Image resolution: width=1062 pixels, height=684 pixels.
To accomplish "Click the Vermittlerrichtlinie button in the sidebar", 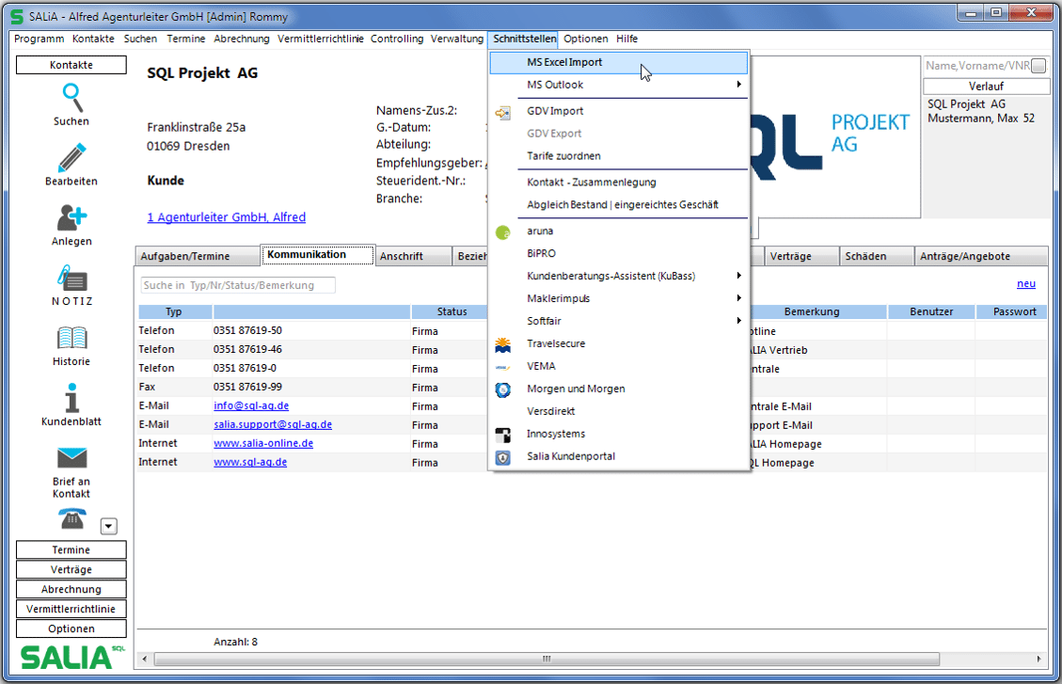I will pos(71,609).
